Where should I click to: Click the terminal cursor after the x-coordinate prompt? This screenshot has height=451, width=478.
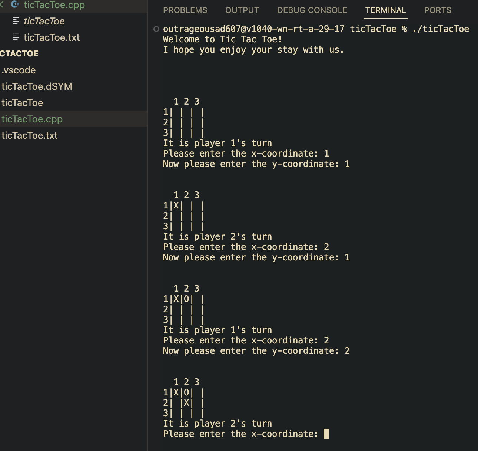(326, 434)
